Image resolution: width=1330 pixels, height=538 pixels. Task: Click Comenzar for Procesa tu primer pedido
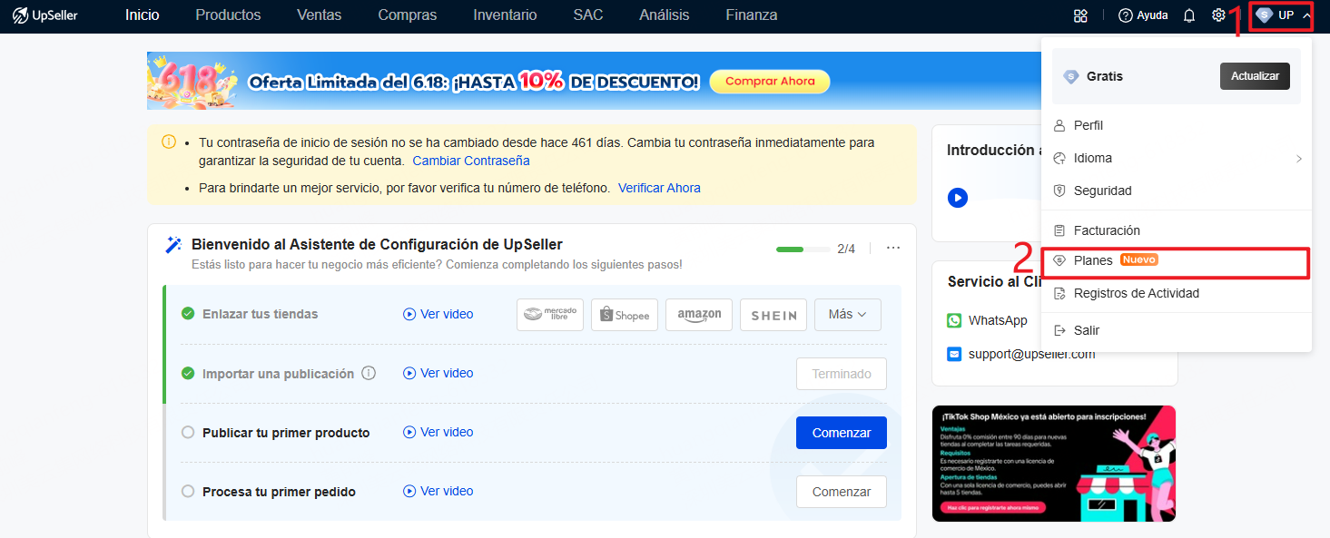[842, 492]
